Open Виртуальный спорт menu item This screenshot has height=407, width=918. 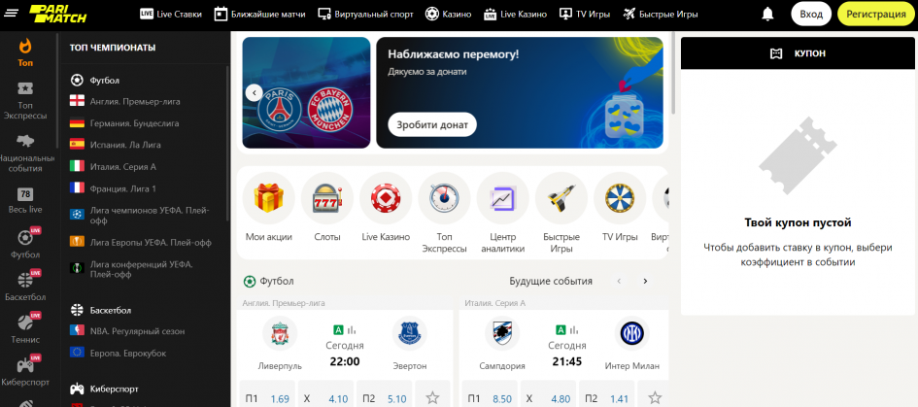365,14
